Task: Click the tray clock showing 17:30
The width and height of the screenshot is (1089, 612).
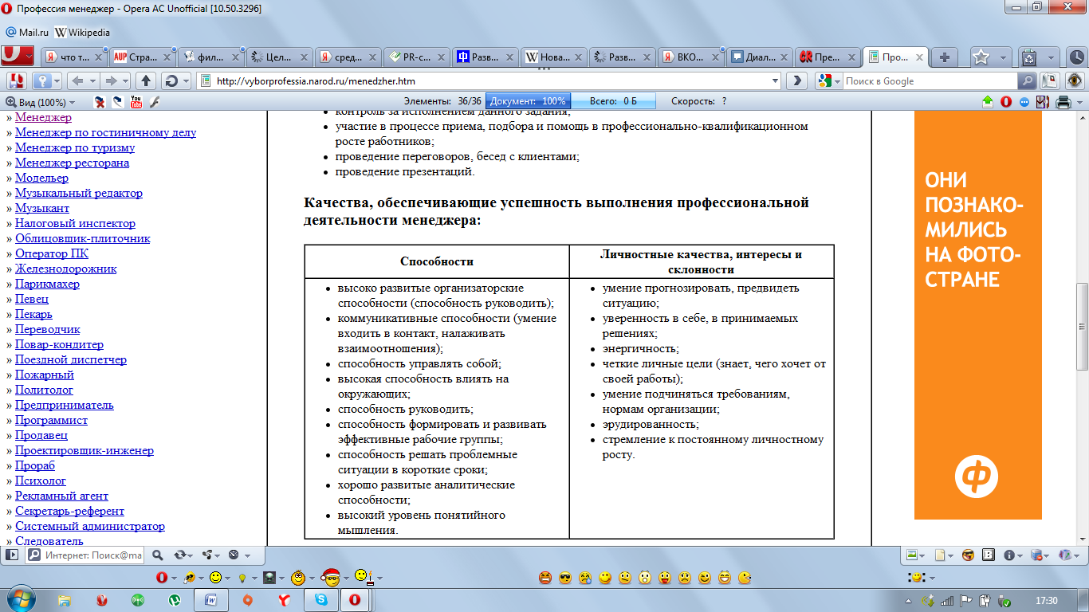Action: [x=1046, y=600]
